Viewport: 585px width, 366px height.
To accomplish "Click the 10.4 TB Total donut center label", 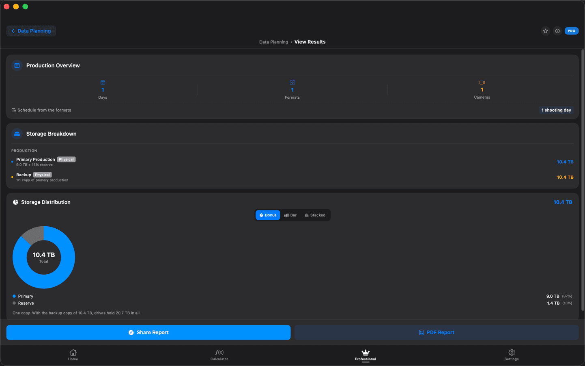I will point(44,257).
